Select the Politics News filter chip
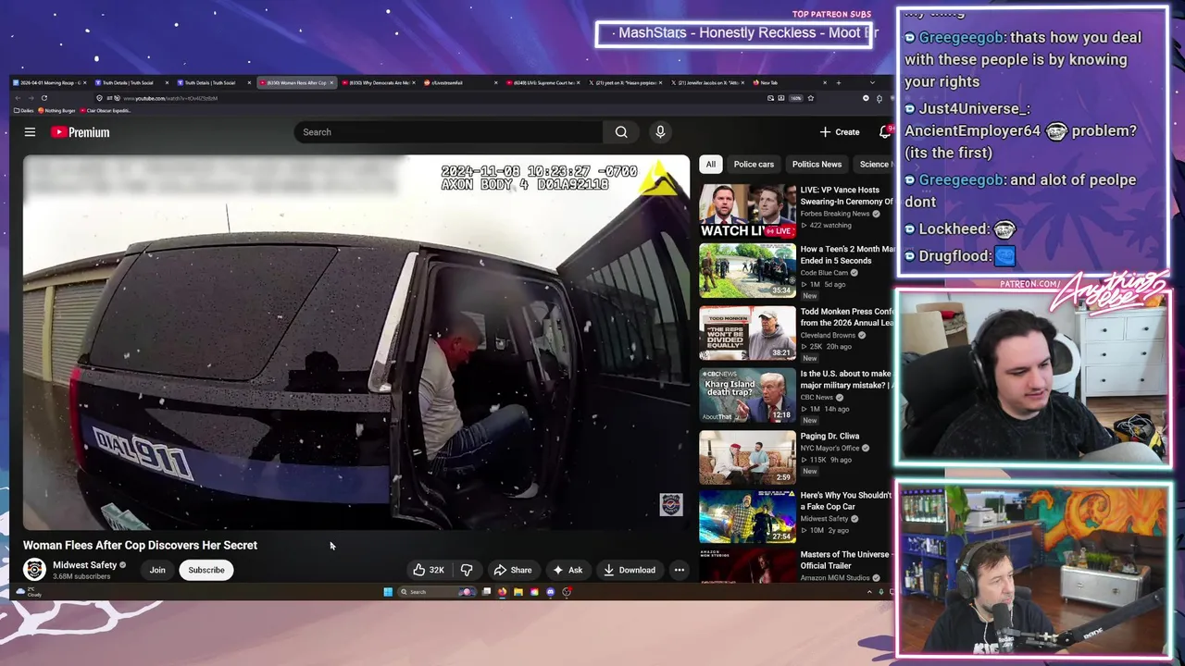The width and height of the screenshot is (1185, 666). (x=817, y=165)
